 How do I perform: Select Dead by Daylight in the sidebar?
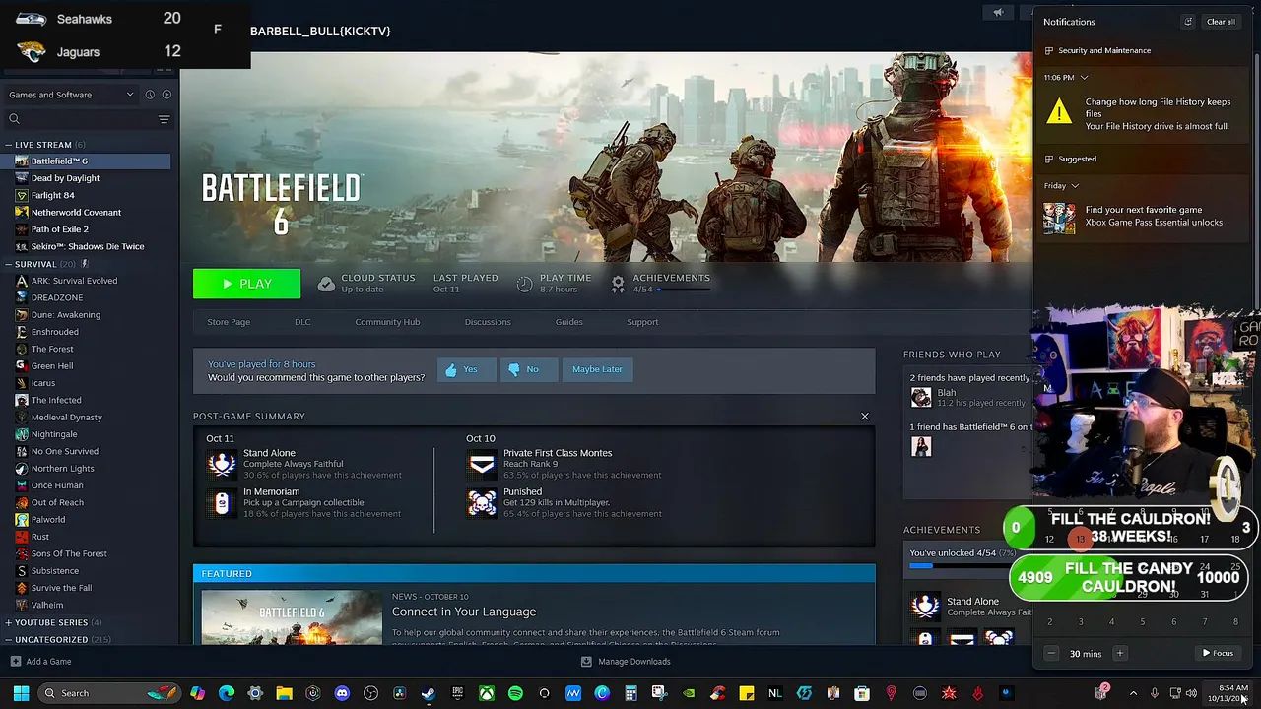coord(65,178)
